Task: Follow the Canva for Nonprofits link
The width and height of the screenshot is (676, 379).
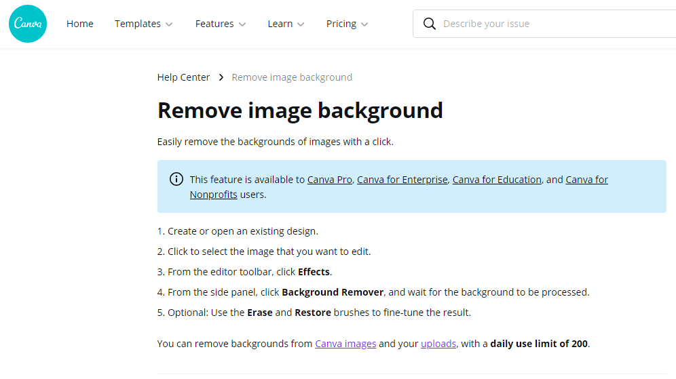Action: (x=587, y=180)
